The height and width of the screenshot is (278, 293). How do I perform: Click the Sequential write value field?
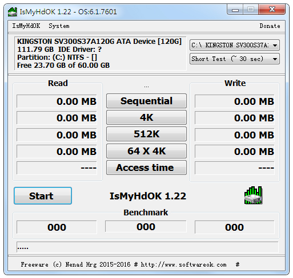(x=235, y=101)
